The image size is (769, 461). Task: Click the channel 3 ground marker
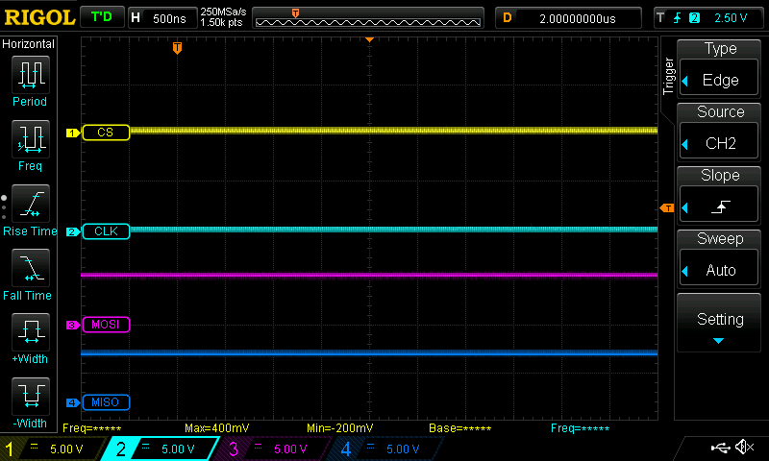pos(73,325)
